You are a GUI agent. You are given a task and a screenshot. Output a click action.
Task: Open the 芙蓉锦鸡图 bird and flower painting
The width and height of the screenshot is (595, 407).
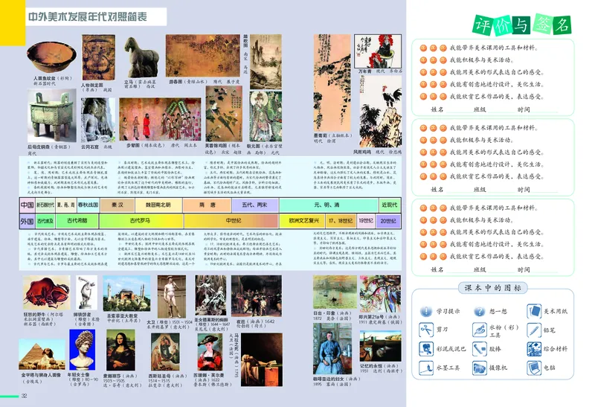pos(224,114)
